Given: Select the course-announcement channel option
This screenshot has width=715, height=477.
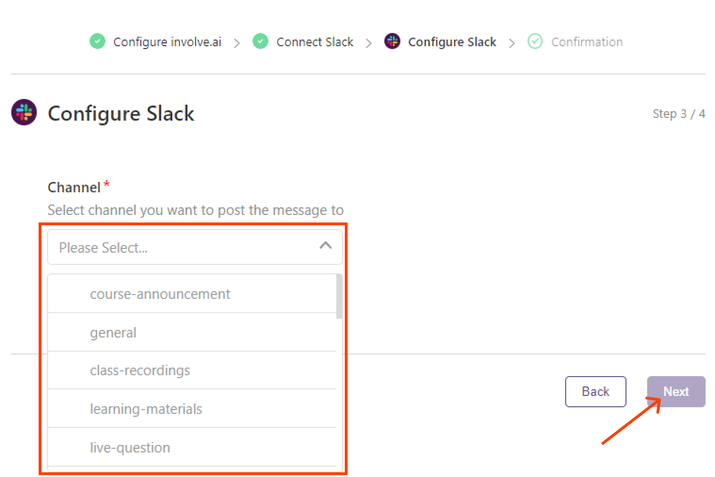Looking at the screenshot, I should point(192,294).
